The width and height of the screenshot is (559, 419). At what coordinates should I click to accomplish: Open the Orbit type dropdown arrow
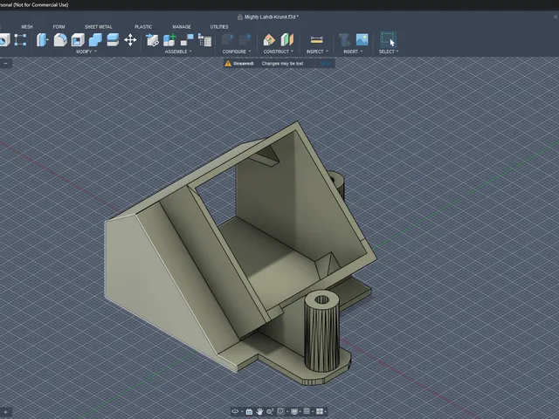pos(242,412)
